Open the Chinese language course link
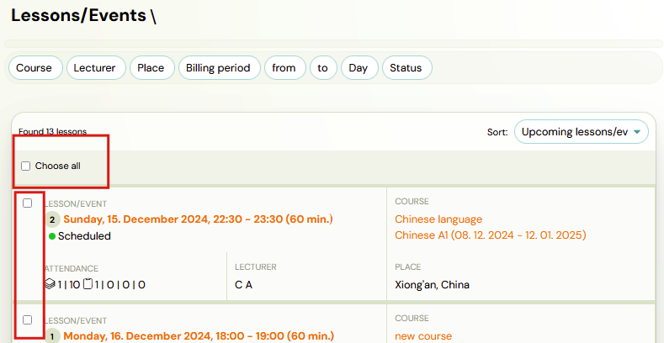Screen dimensions: 664x343 [x=438, y=219]
